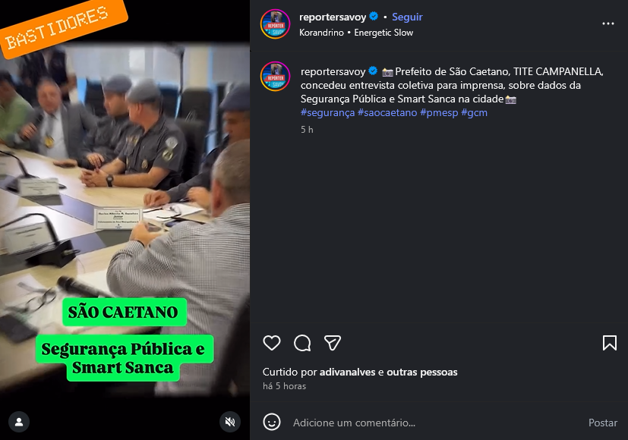Share the post via paper plane icon
The height and width of the screenshot is (440, 628).
333,343
